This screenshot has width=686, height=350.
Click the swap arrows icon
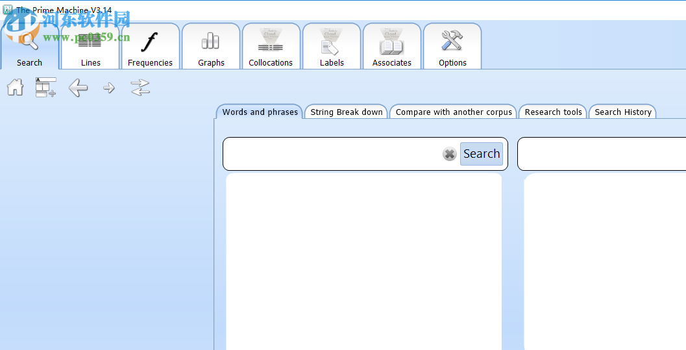pos(140,88)
